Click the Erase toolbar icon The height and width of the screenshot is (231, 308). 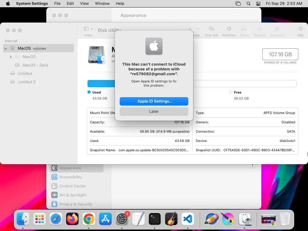tap(244, 32)
